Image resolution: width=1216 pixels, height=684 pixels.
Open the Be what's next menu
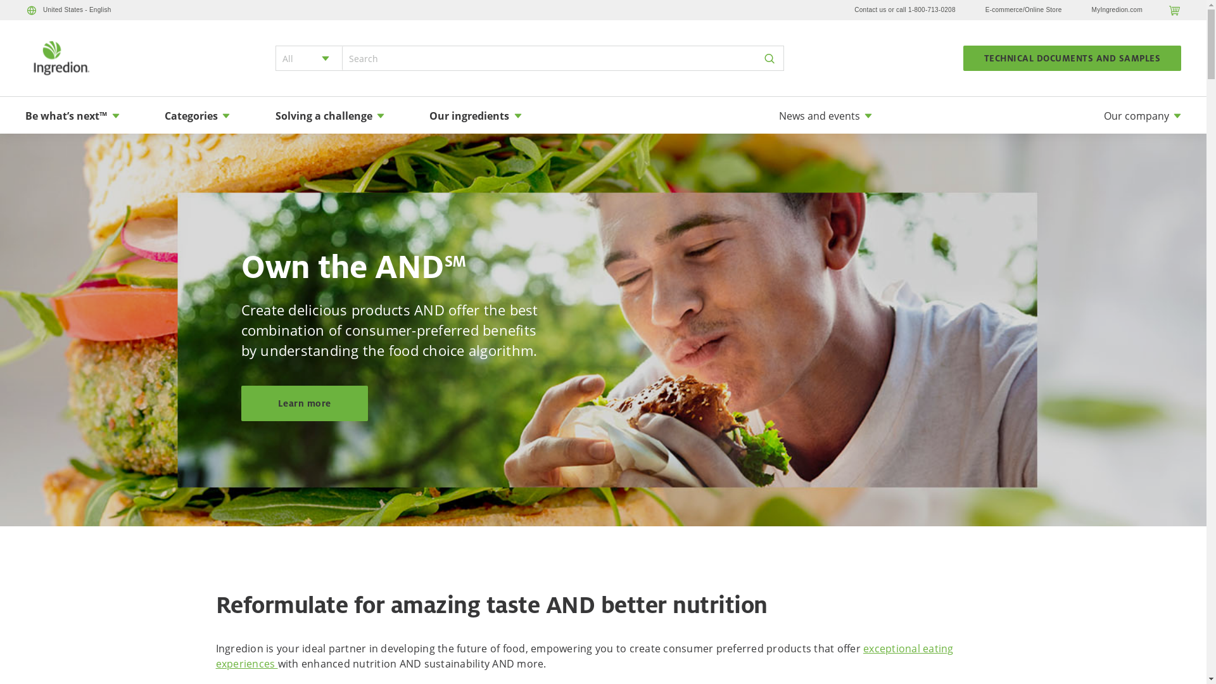pyautogui.click(x=72, y=116)
